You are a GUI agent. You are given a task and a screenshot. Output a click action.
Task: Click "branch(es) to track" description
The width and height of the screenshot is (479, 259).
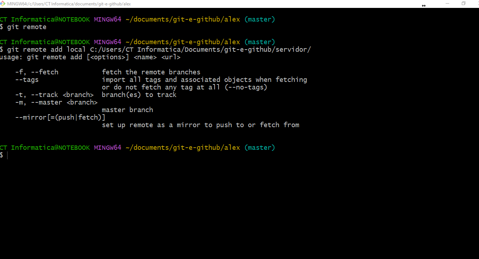pyautogui.click(x=139, y=95)
